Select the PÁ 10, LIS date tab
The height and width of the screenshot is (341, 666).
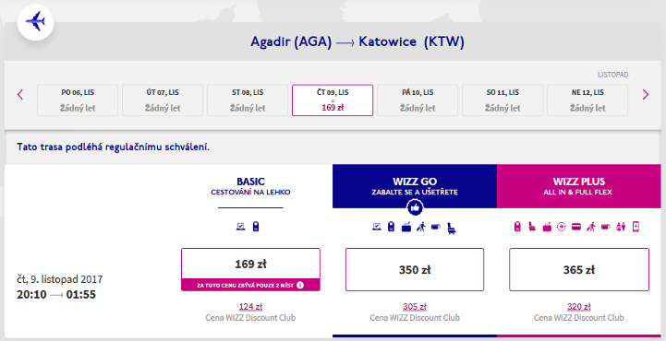pyautogui.click(x=418, y=100)
